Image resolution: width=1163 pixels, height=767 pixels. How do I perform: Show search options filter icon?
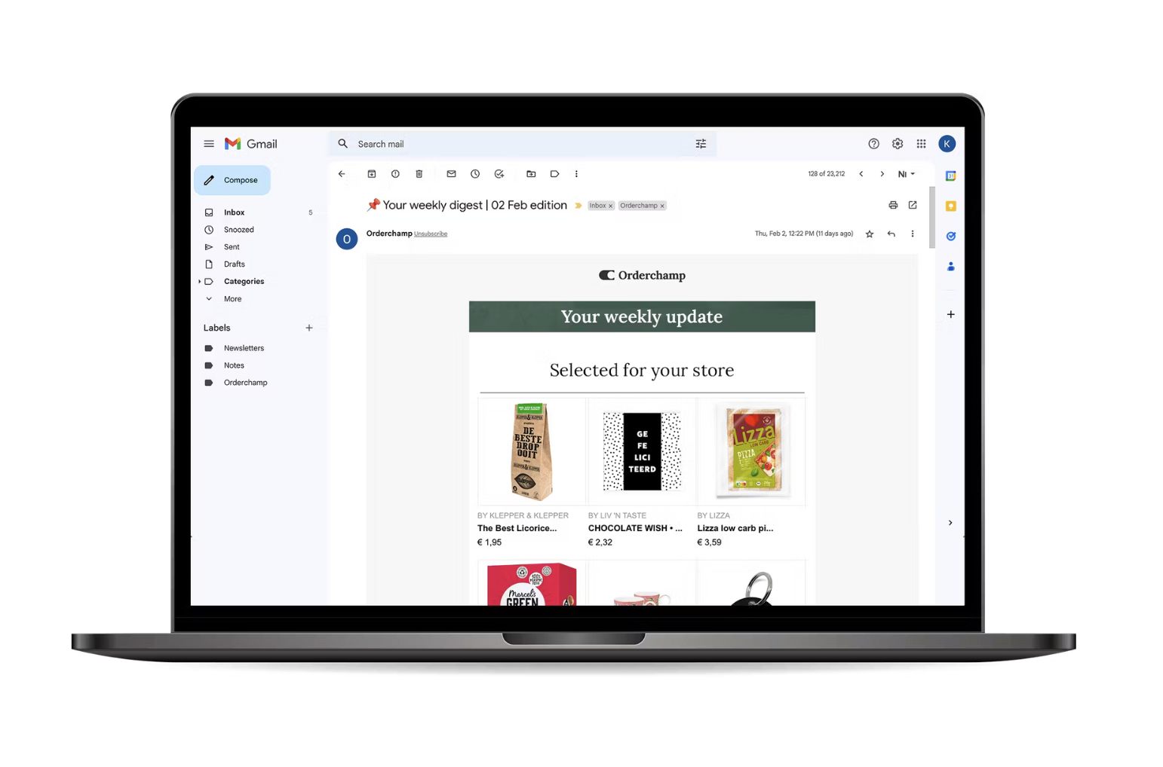pyautogui.click(x=701, y=144)
